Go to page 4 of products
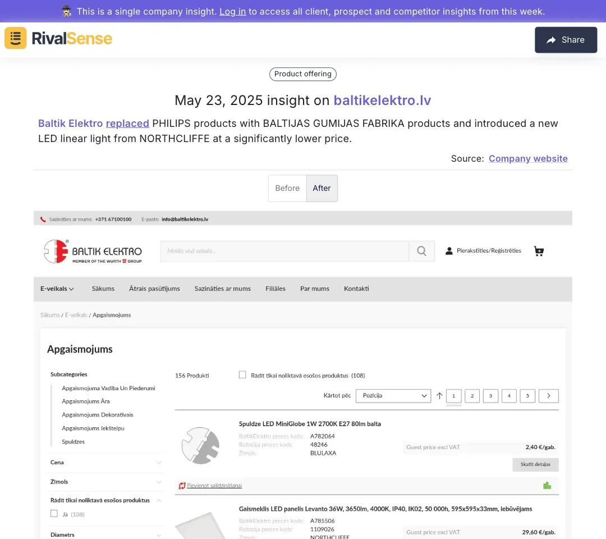The width and height of the screenshot is (606, 539). (509, 396)
